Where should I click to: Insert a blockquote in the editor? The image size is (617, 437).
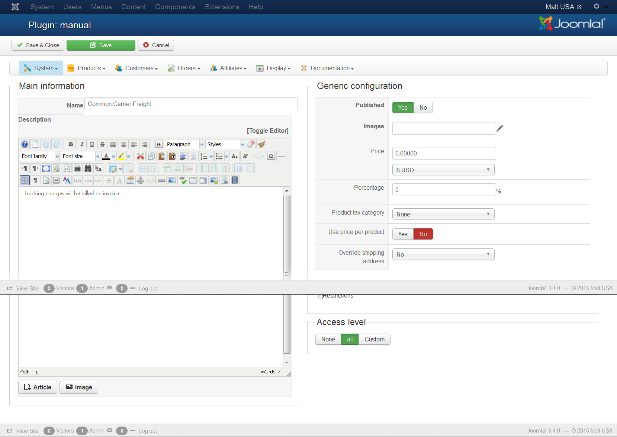[x=159, y=144]
